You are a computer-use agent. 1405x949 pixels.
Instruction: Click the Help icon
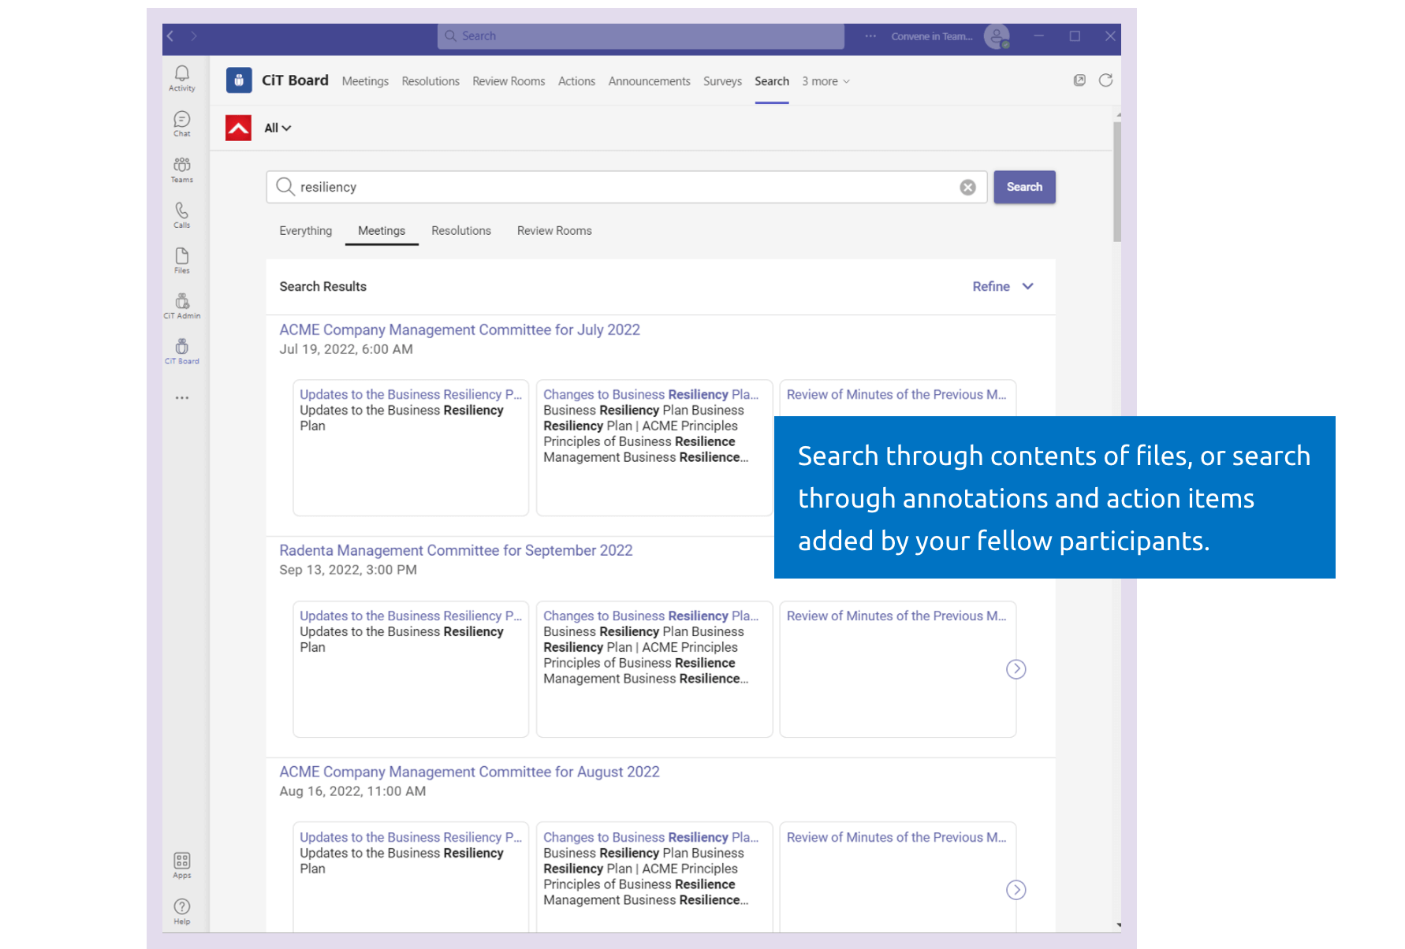181,906
